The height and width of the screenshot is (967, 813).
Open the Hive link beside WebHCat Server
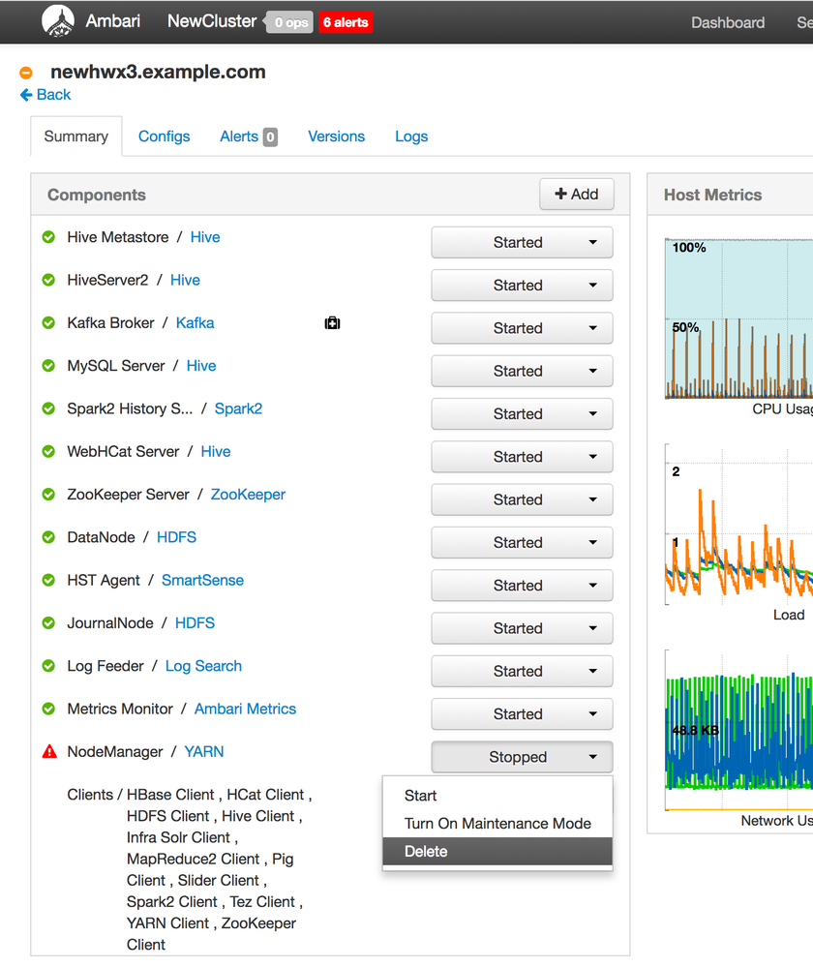pos(215,451)
